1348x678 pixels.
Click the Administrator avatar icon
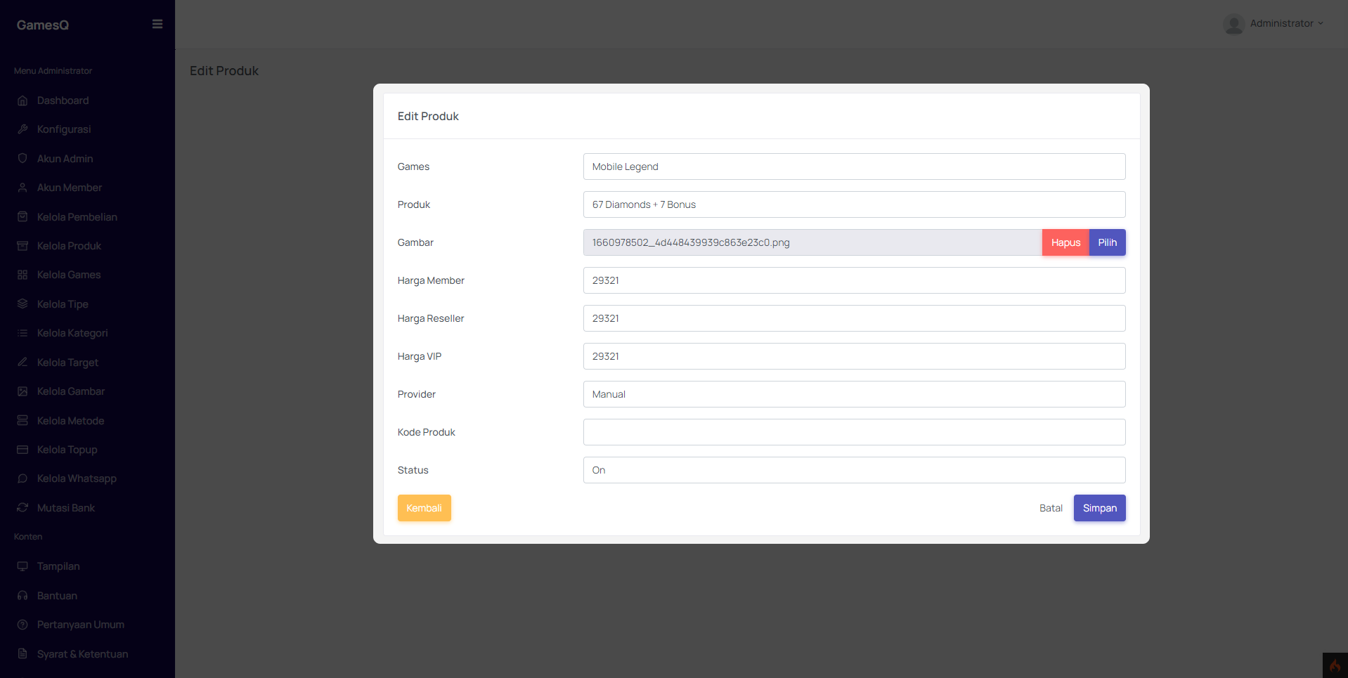(1233, 24)
